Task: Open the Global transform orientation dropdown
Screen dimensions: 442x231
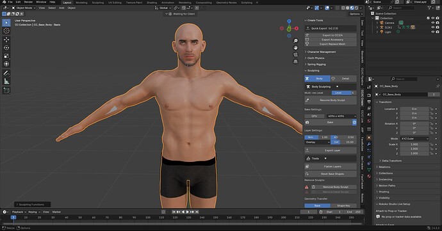Action: click(163, 8)
